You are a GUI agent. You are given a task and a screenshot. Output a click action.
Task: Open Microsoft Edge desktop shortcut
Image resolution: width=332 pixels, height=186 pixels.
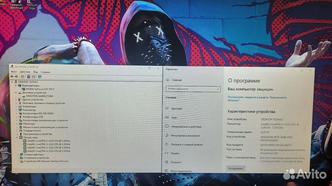pyautogui.click(x=32, y=6)
